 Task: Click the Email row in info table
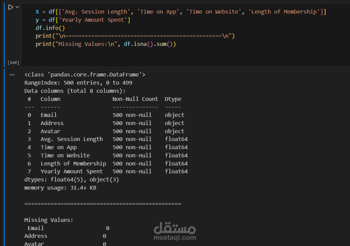click(49, 115)
